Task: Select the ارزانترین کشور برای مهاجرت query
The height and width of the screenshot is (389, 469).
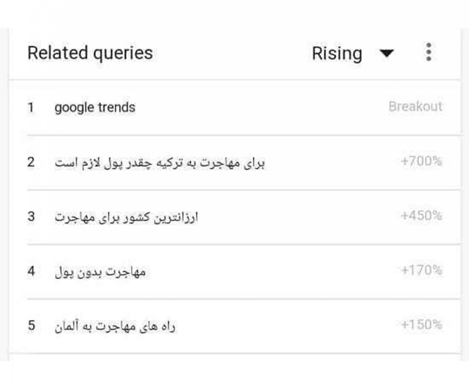Action: (x=127, y=217)
